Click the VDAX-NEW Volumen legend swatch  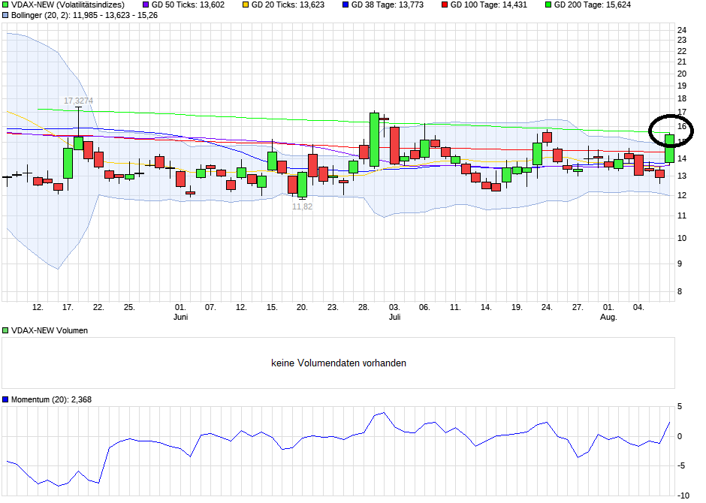[5, 331]
